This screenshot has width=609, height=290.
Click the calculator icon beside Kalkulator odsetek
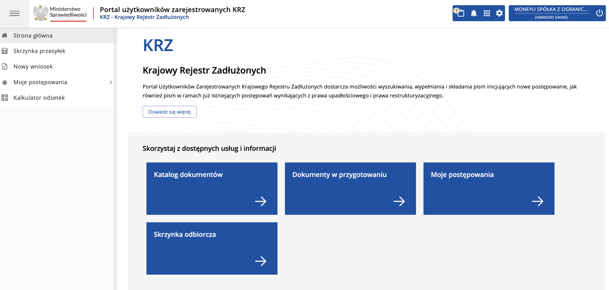pyautogui.click(x=5, y=98)
